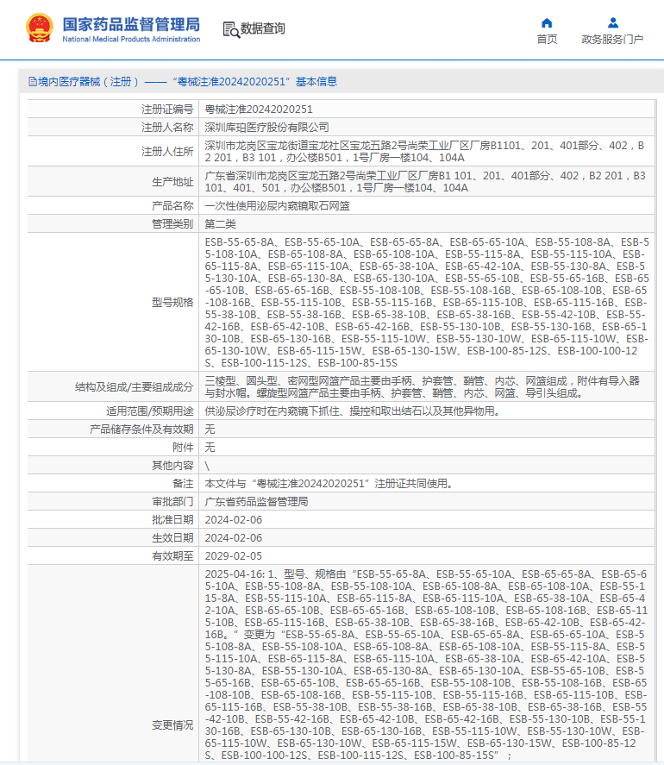664x765 pixels.
Task: Click the 有效期至 date 2029-02-05
Action: pos(233,555)
